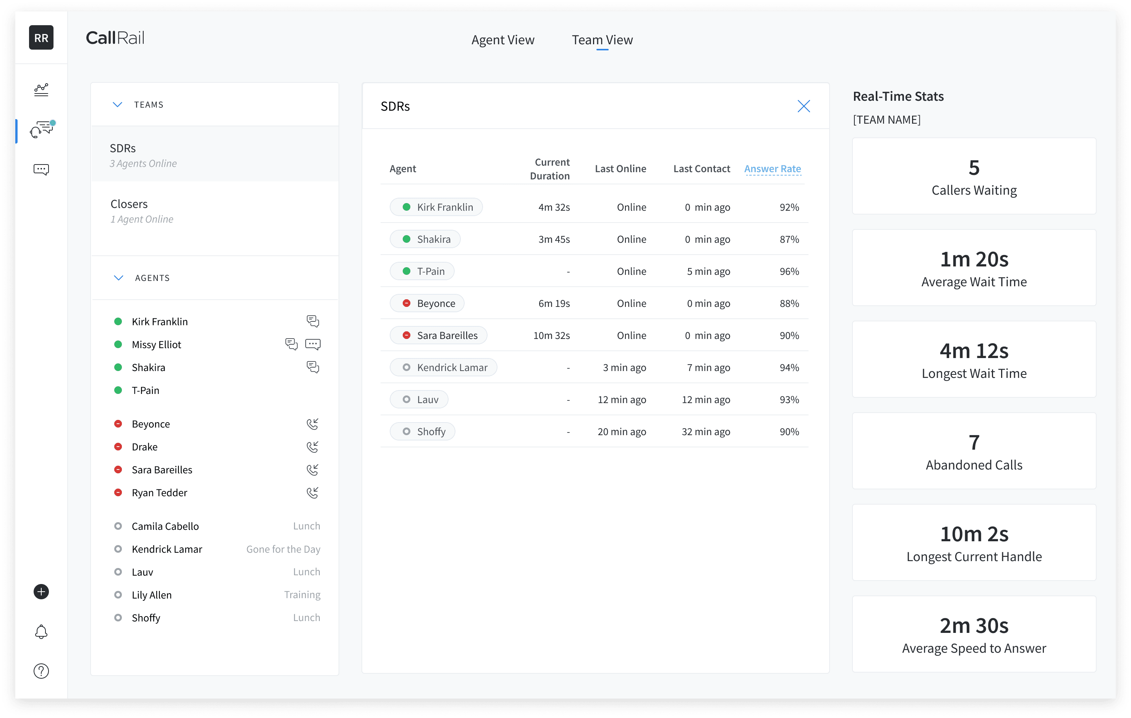This screenshot has width=1131, height=718.
Task: Collapse the AGENTS section chevron
Action: [x=118, y=278]
